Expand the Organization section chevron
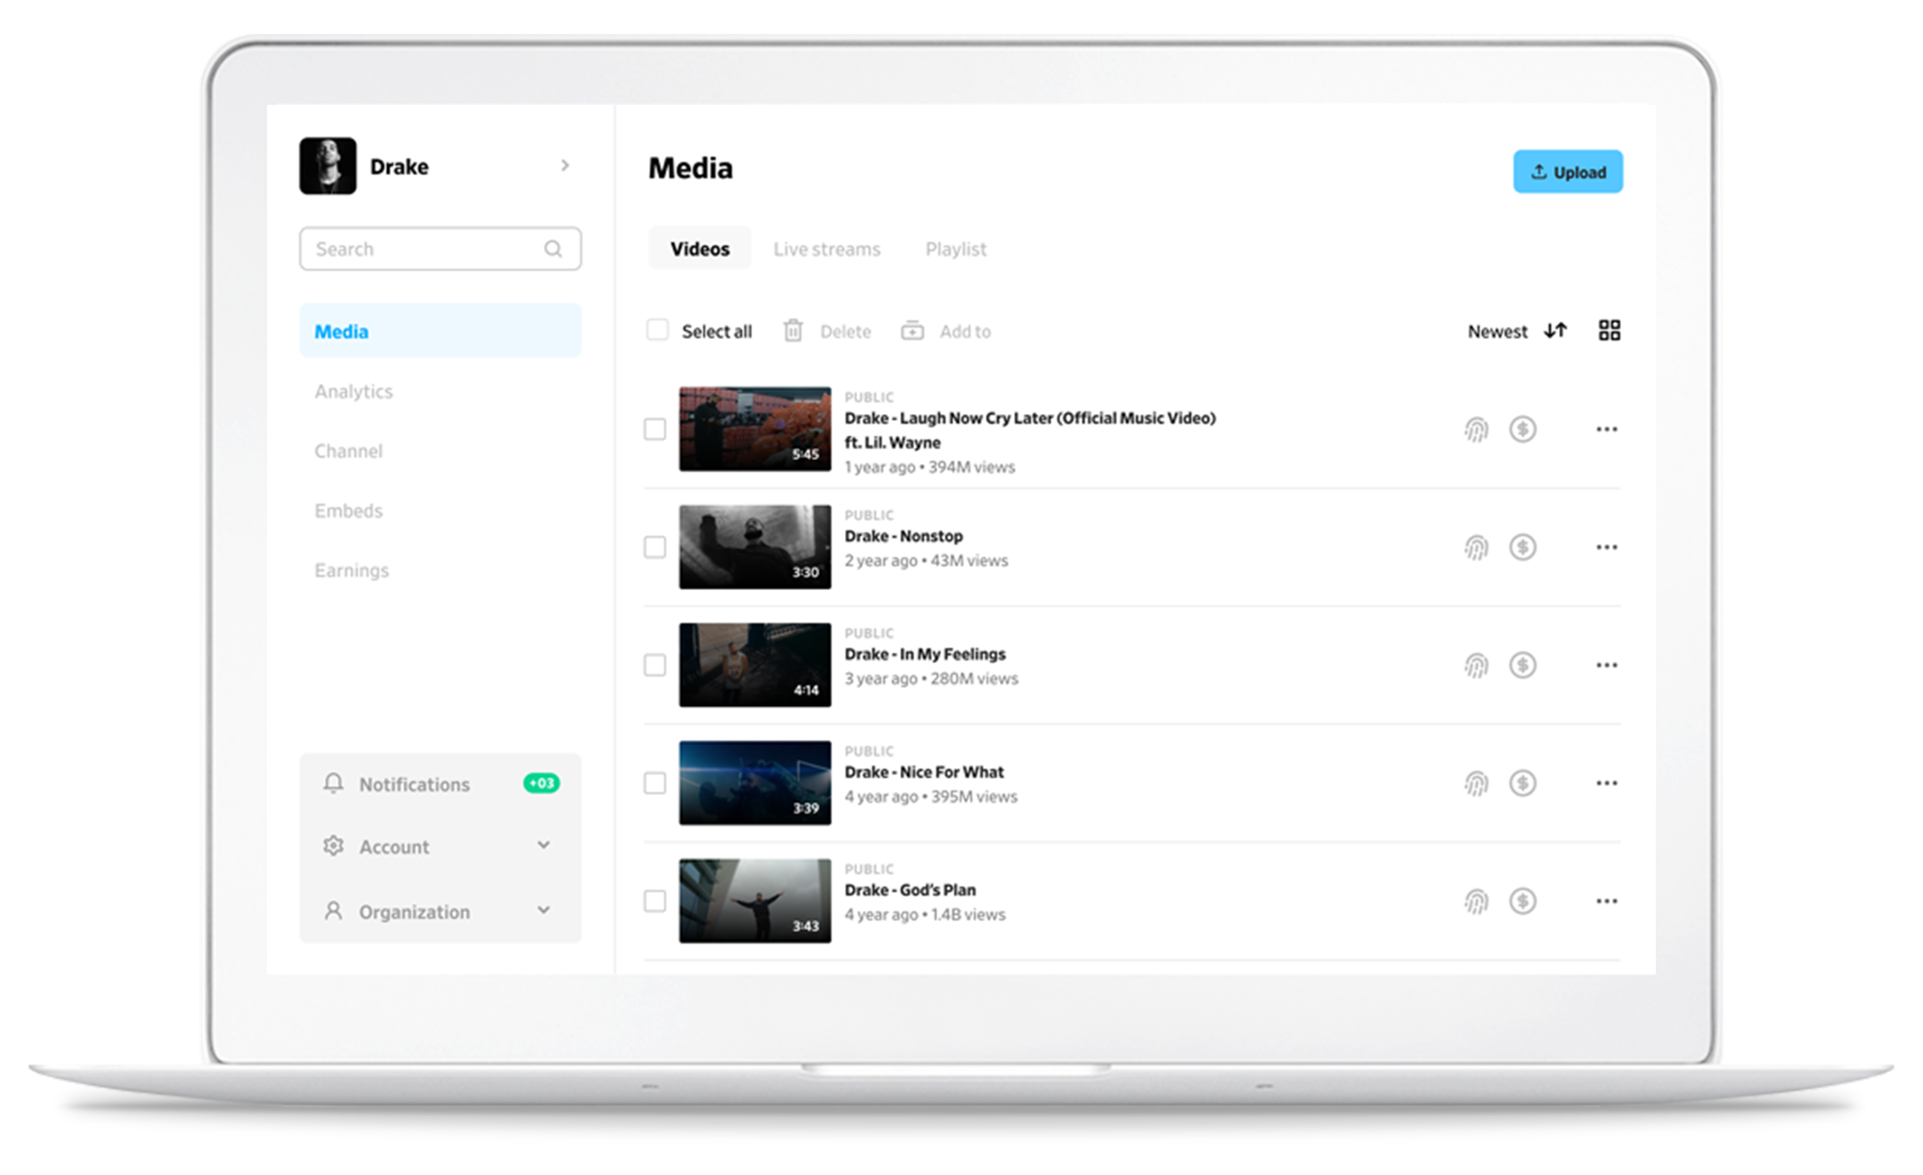The image size is (1923, 1175). click(x=543, y=910)
